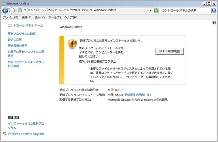Open コントロール パネル ホーム link

click(26, 26)
